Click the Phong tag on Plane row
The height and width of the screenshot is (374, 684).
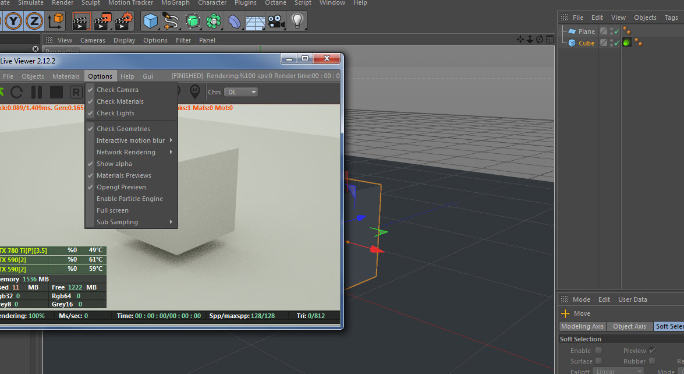[627, 30]
